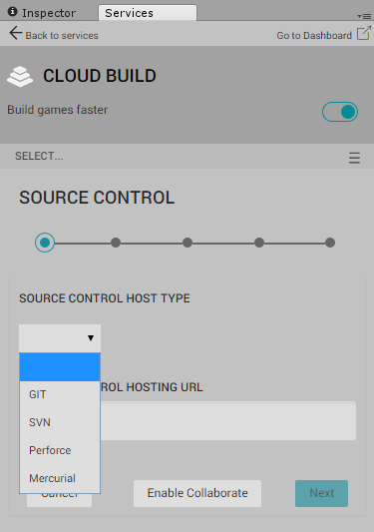Select the first step in progress indicator

(45, 243)
